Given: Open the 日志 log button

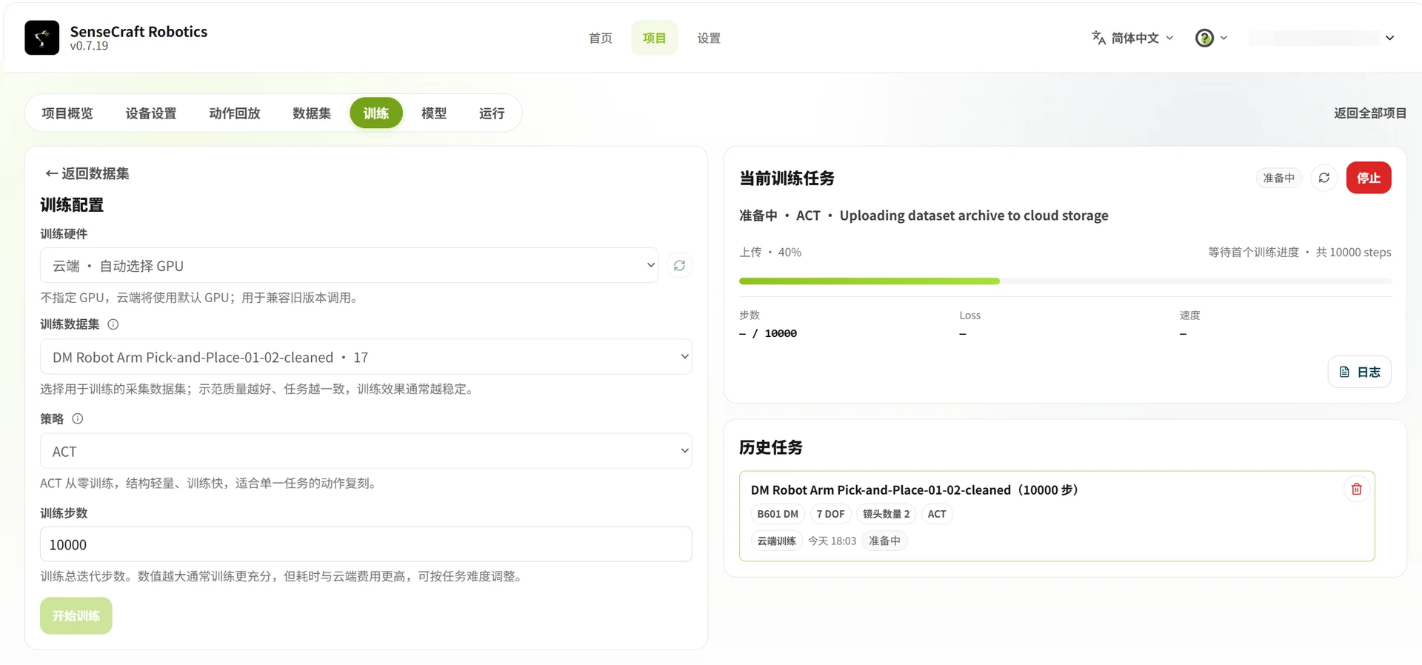Looking at the screenshot, I should 1359,372.
